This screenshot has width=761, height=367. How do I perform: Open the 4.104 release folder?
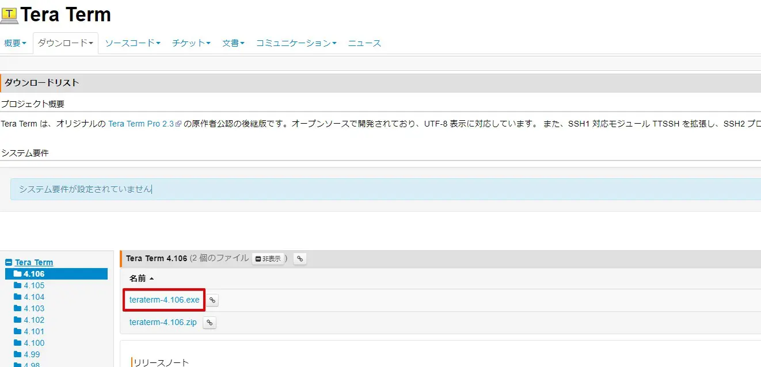[x=33, y=297]
